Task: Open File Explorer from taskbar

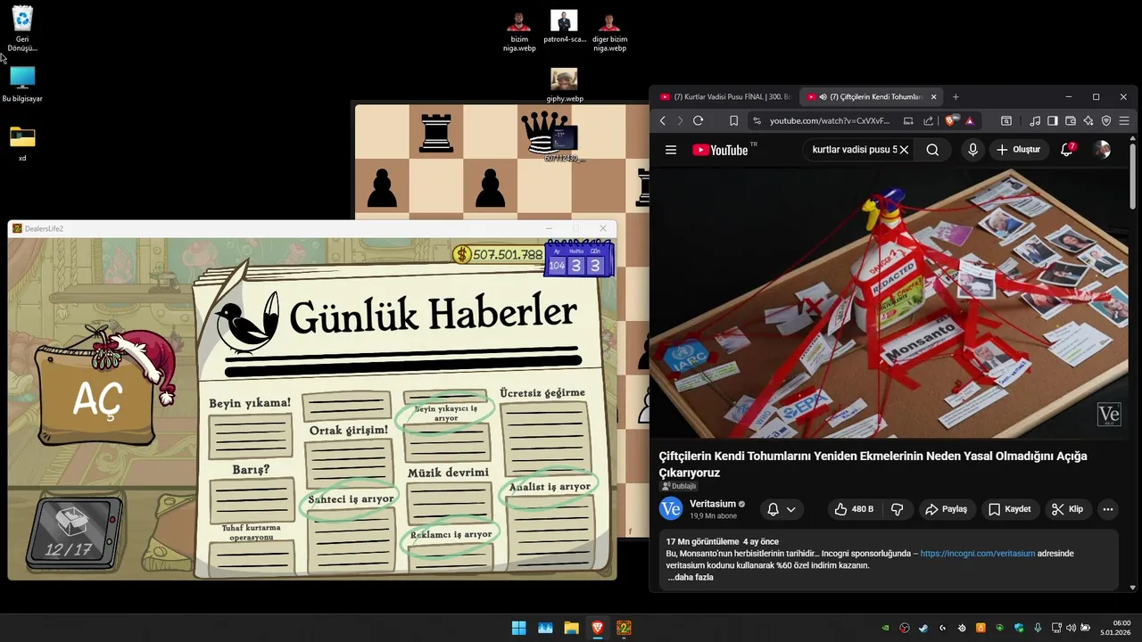Action: pos(571,628)
